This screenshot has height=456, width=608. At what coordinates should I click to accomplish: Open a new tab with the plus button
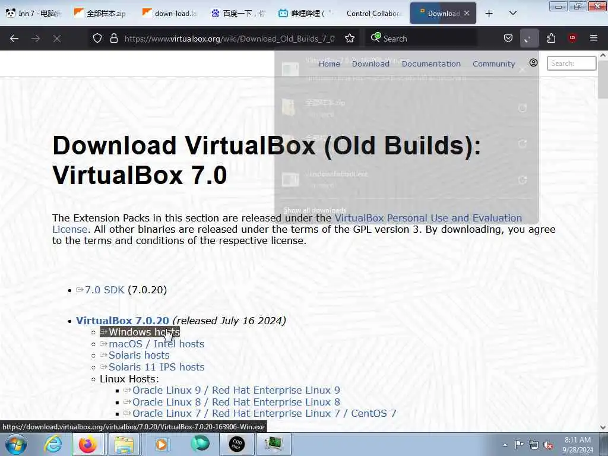point(489,14)
